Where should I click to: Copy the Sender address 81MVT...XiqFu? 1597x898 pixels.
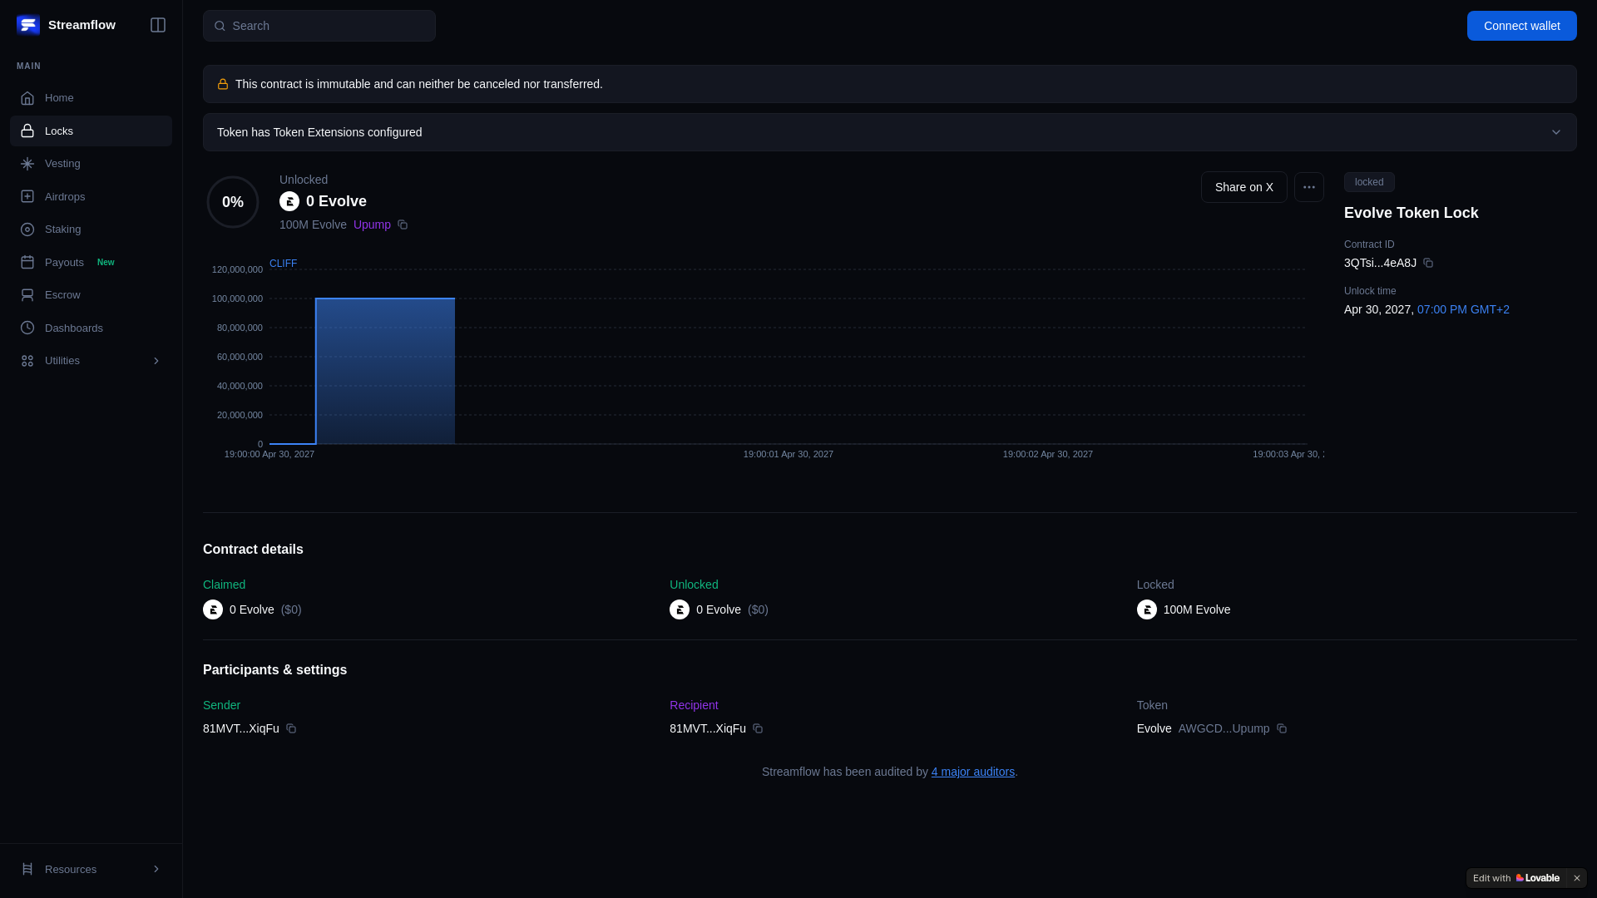291,728
